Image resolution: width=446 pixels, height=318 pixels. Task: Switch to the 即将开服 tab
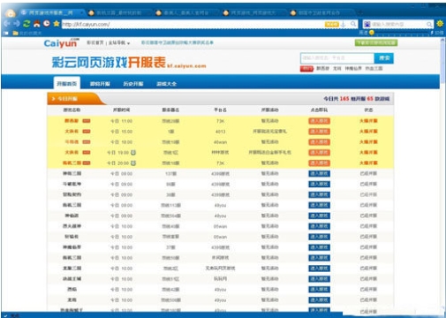pyautogui.click(x=100, y=84)
